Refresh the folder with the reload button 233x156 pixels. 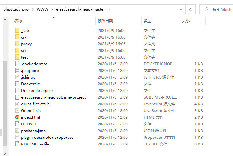(191, 10)
